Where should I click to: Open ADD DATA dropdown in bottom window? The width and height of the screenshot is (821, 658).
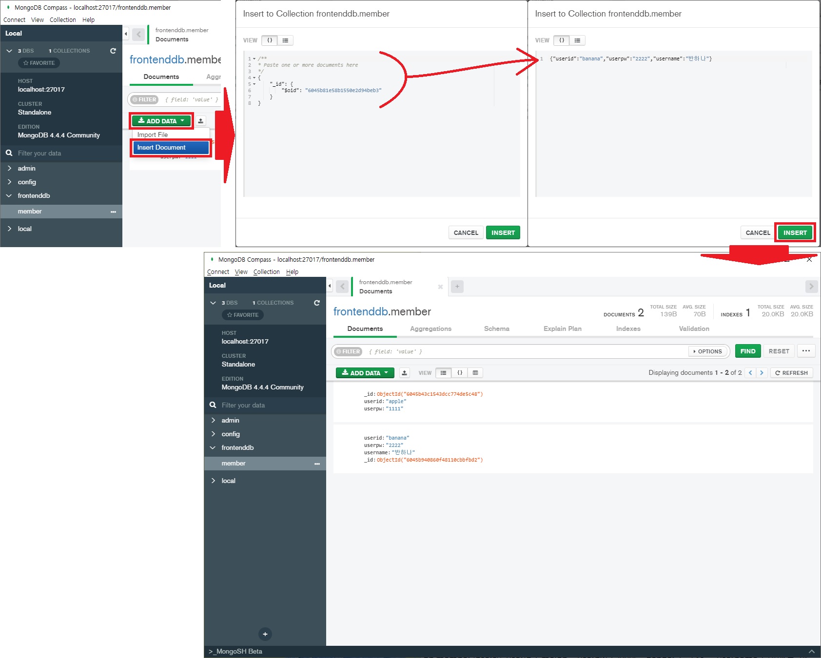[365, 373]
